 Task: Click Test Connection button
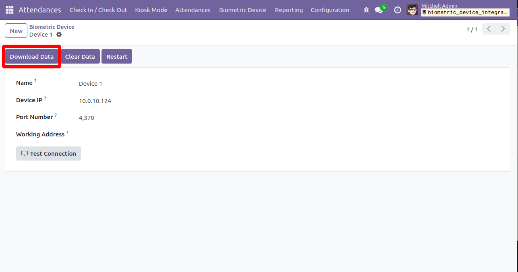pyautogui.click(x=48, y=154)
